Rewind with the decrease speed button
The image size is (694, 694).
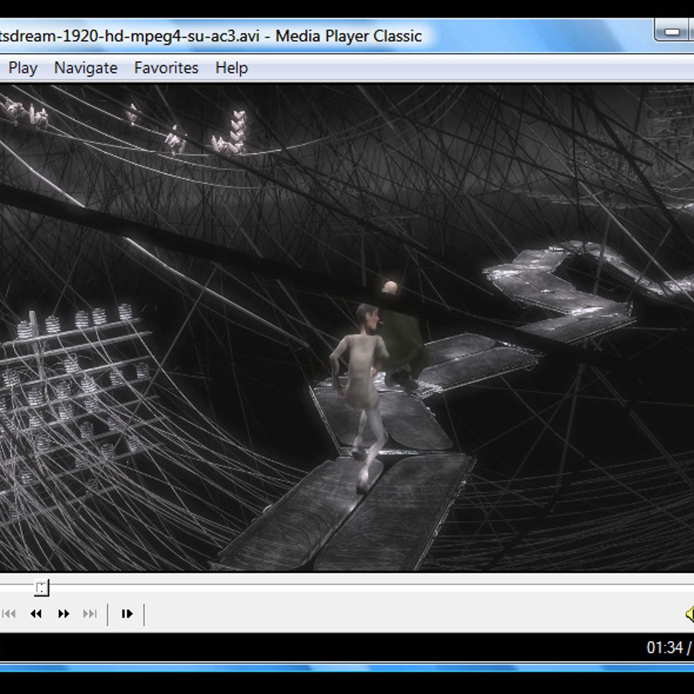[x=36, y=614]
